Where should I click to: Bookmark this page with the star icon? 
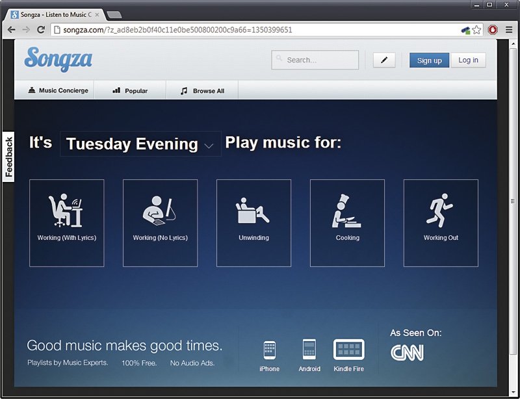click(476, 30)
